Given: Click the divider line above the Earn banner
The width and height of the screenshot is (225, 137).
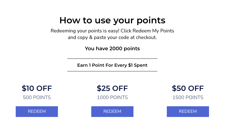Looking at the screenshot, I should (x=112, y=58).
